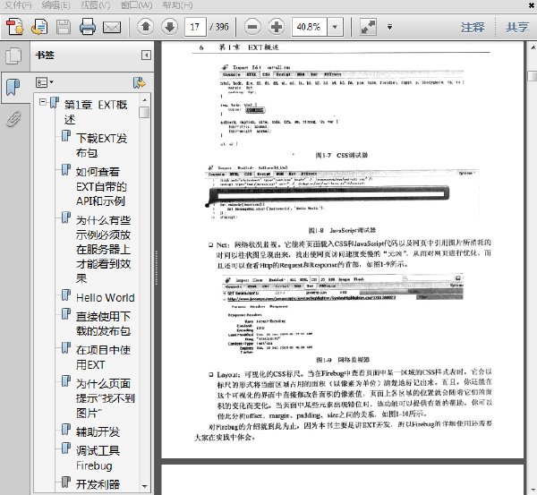Open the 帮助(H) menu
The height and width of the screenshot is (495, 537).
[177, 5]
